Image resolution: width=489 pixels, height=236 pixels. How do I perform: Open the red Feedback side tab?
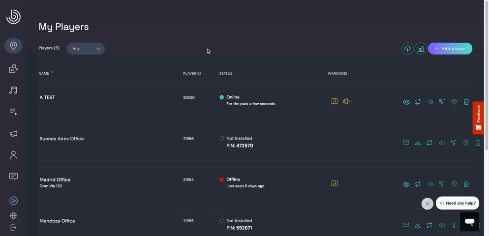(478, 118)
